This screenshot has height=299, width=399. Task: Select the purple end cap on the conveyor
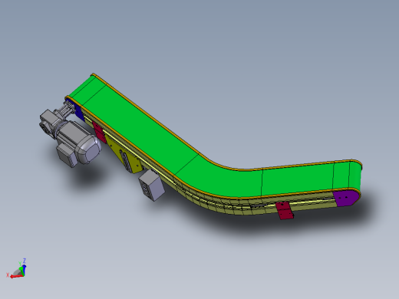[x=346, y=198]
